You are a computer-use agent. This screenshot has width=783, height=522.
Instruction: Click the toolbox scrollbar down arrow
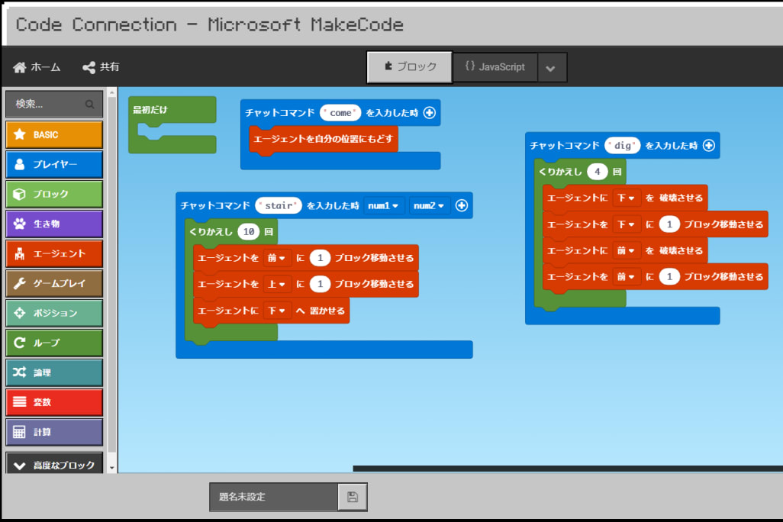point(112,467)
